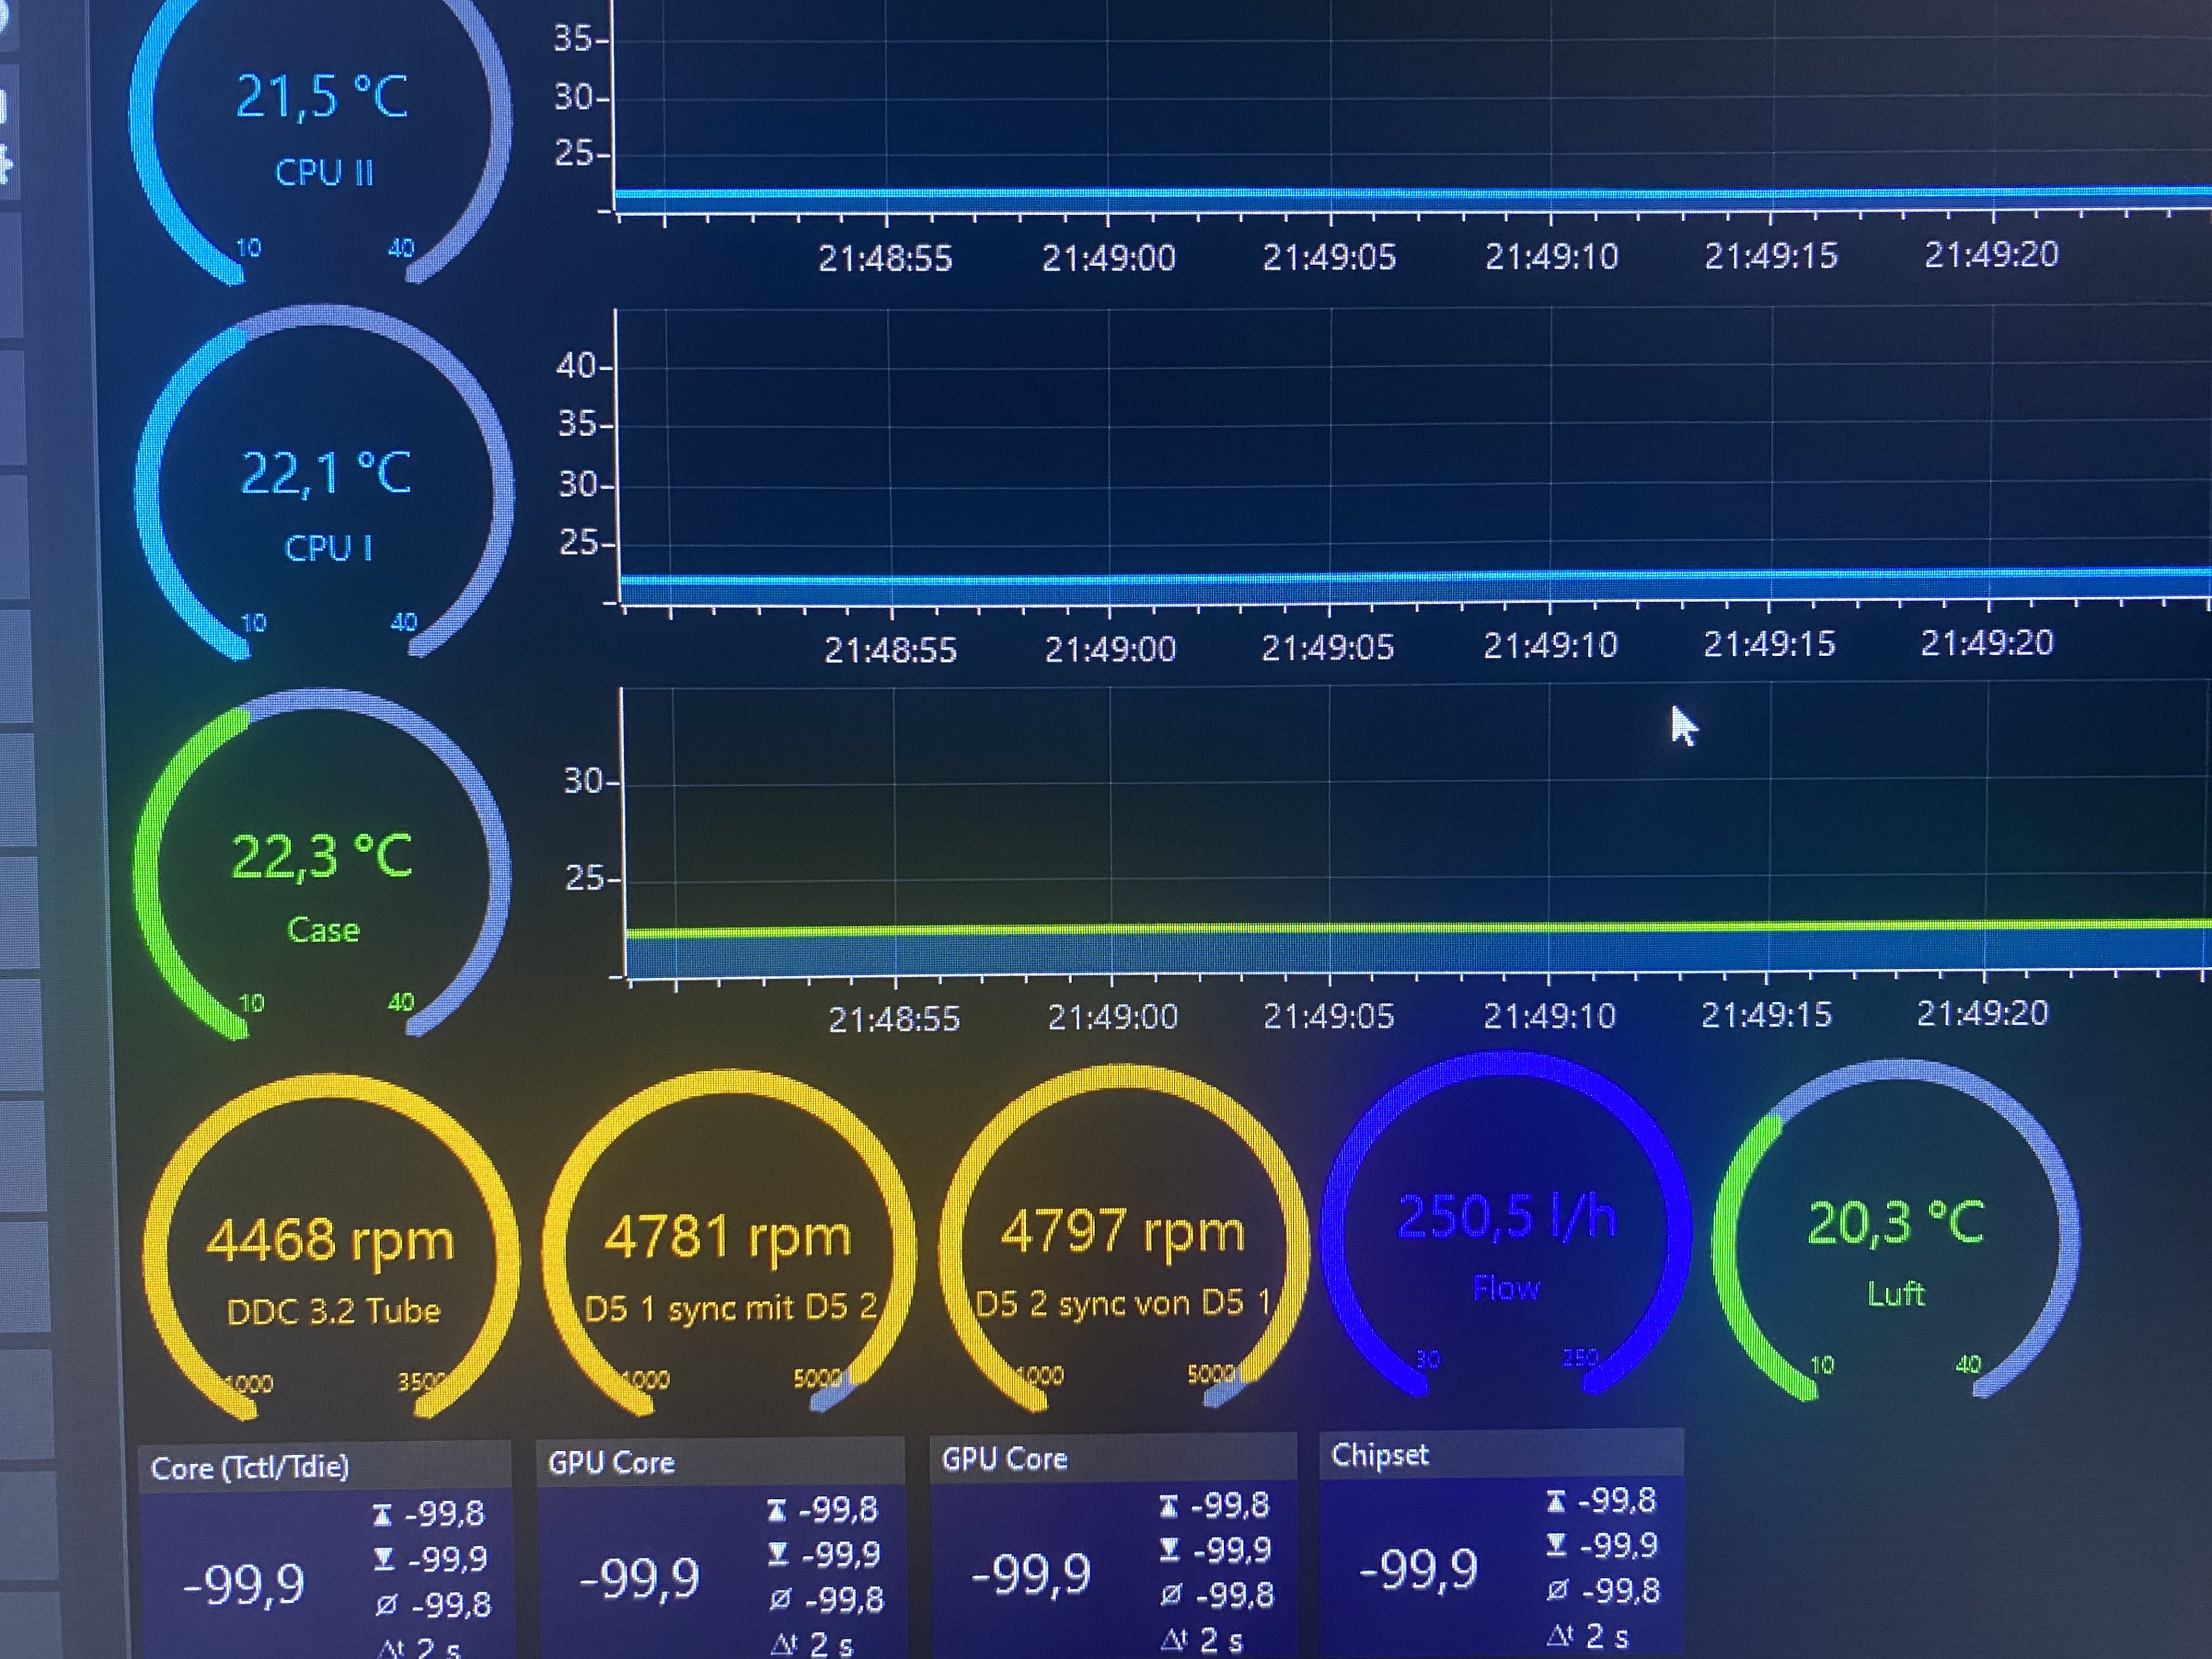
Task: Click the minimum icon in Chipset panel
Action: (1556, 1545)
